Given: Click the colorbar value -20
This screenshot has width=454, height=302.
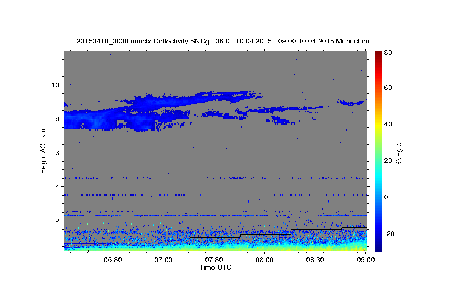Looking at the screenshot, I should tap(389, 234).
